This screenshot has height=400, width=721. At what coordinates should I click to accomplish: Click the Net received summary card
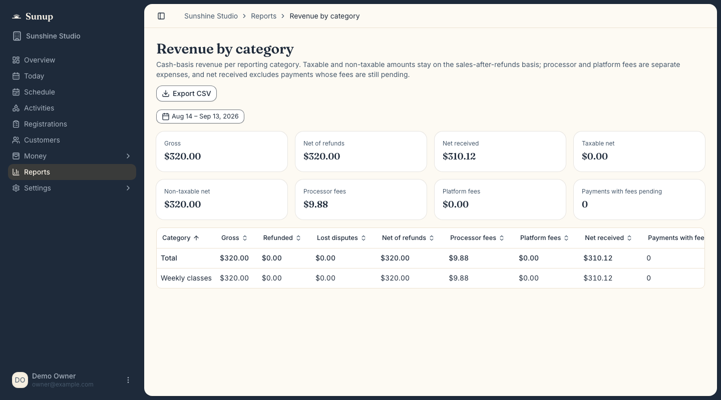coord(500,151)
